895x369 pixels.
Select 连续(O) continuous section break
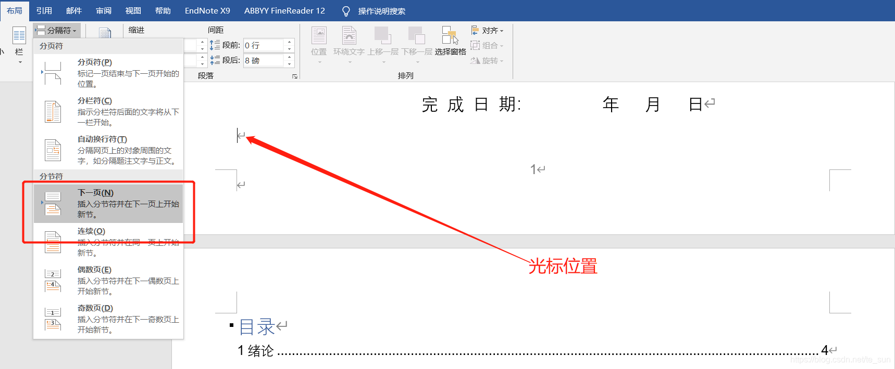108,242
